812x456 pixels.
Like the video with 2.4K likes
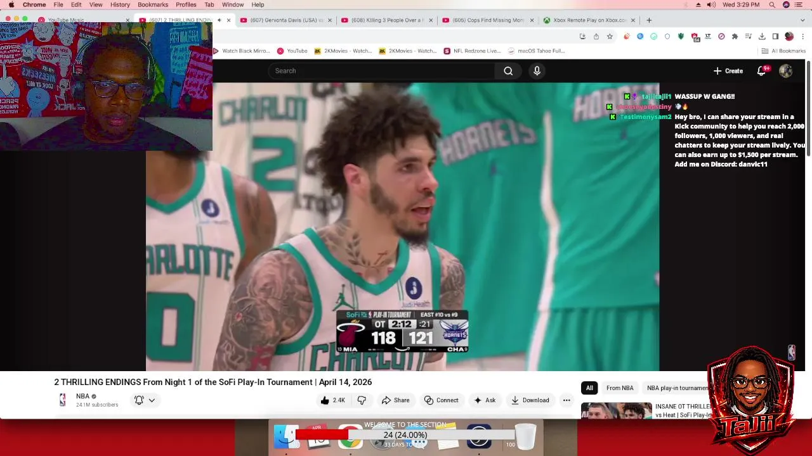333,400
